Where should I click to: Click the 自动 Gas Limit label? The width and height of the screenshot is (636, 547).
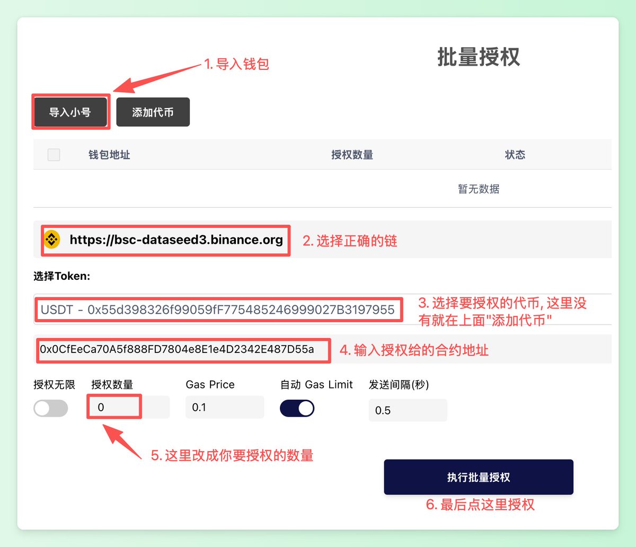316,385
